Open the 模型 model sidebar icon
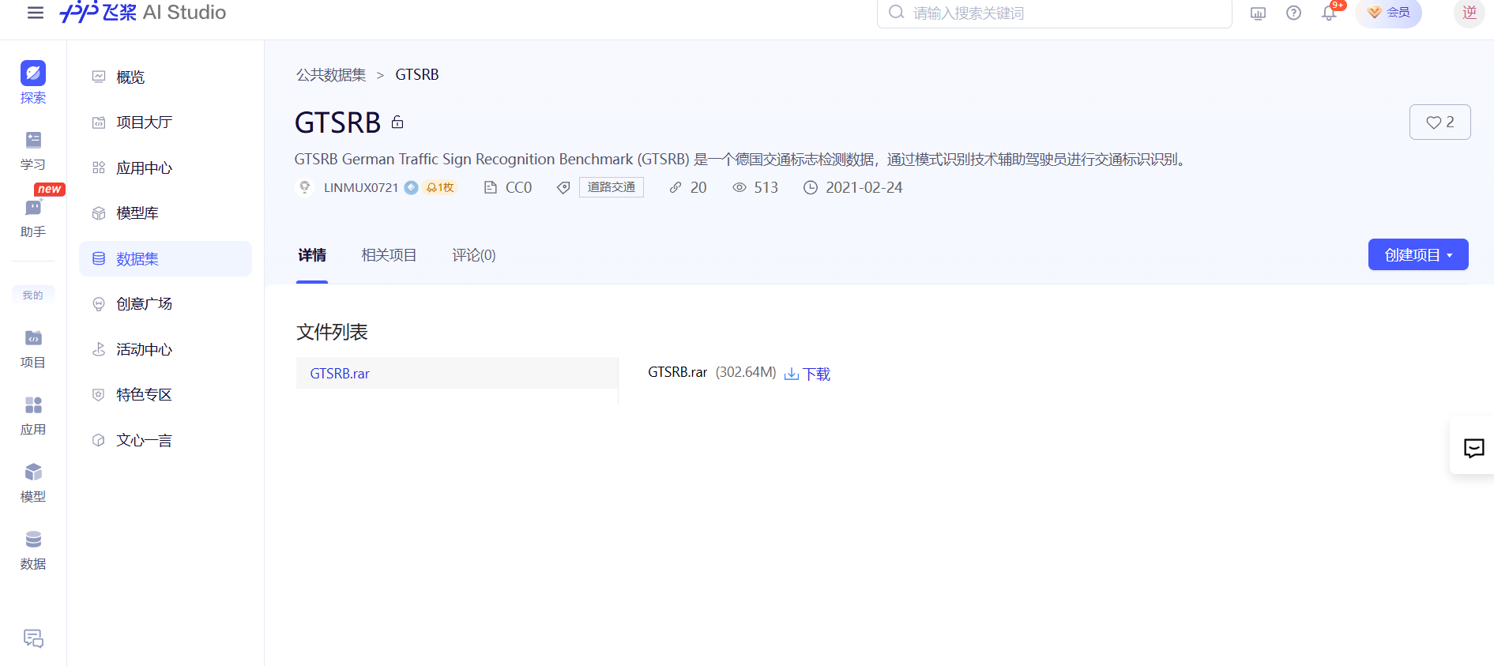Image resolution: width=1494 pixels, height=666 pixels. (x=33, y=484)
